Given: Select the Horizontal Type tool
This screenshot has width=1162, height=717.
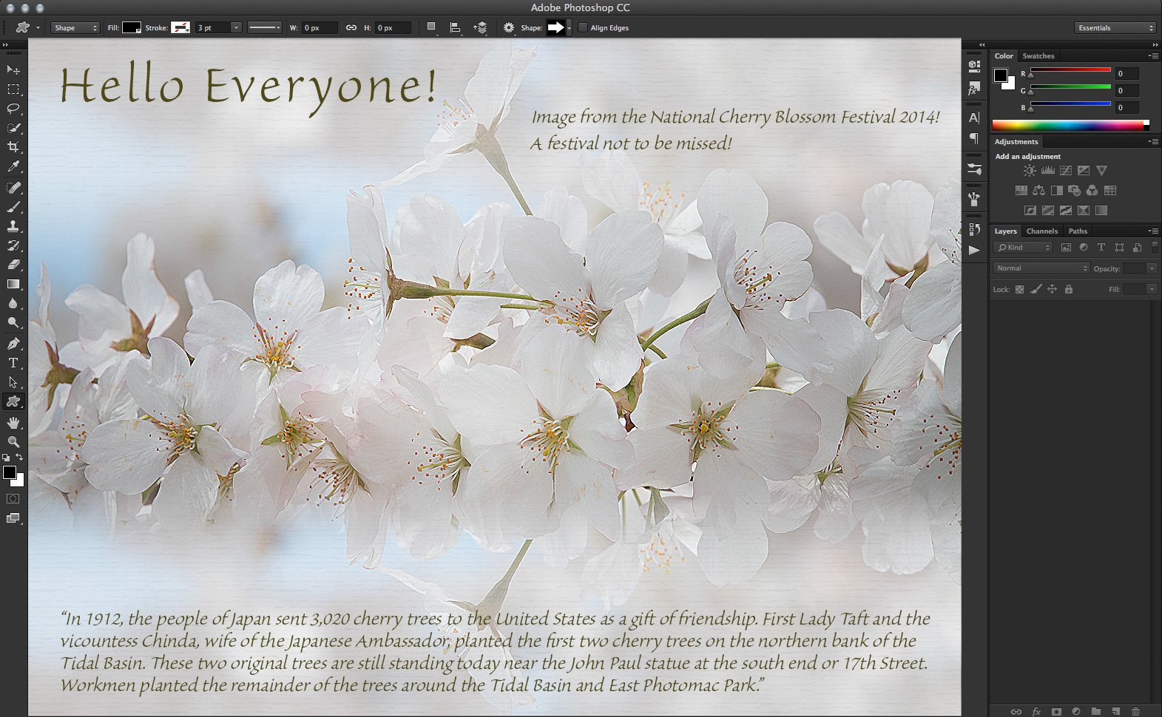Looking at the screenshot, I should (13, 363).
